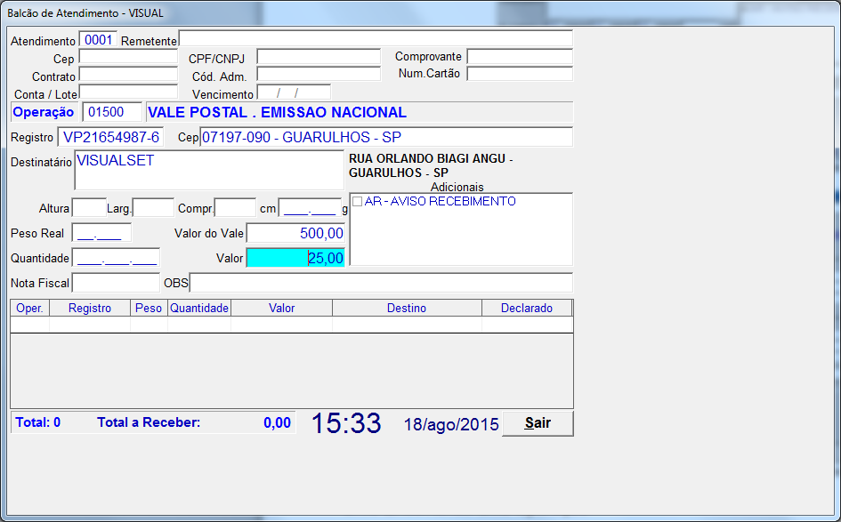This screenshot has height=522, width=841.
Task: Focus the Comprovante field
Action: (520, 56)
